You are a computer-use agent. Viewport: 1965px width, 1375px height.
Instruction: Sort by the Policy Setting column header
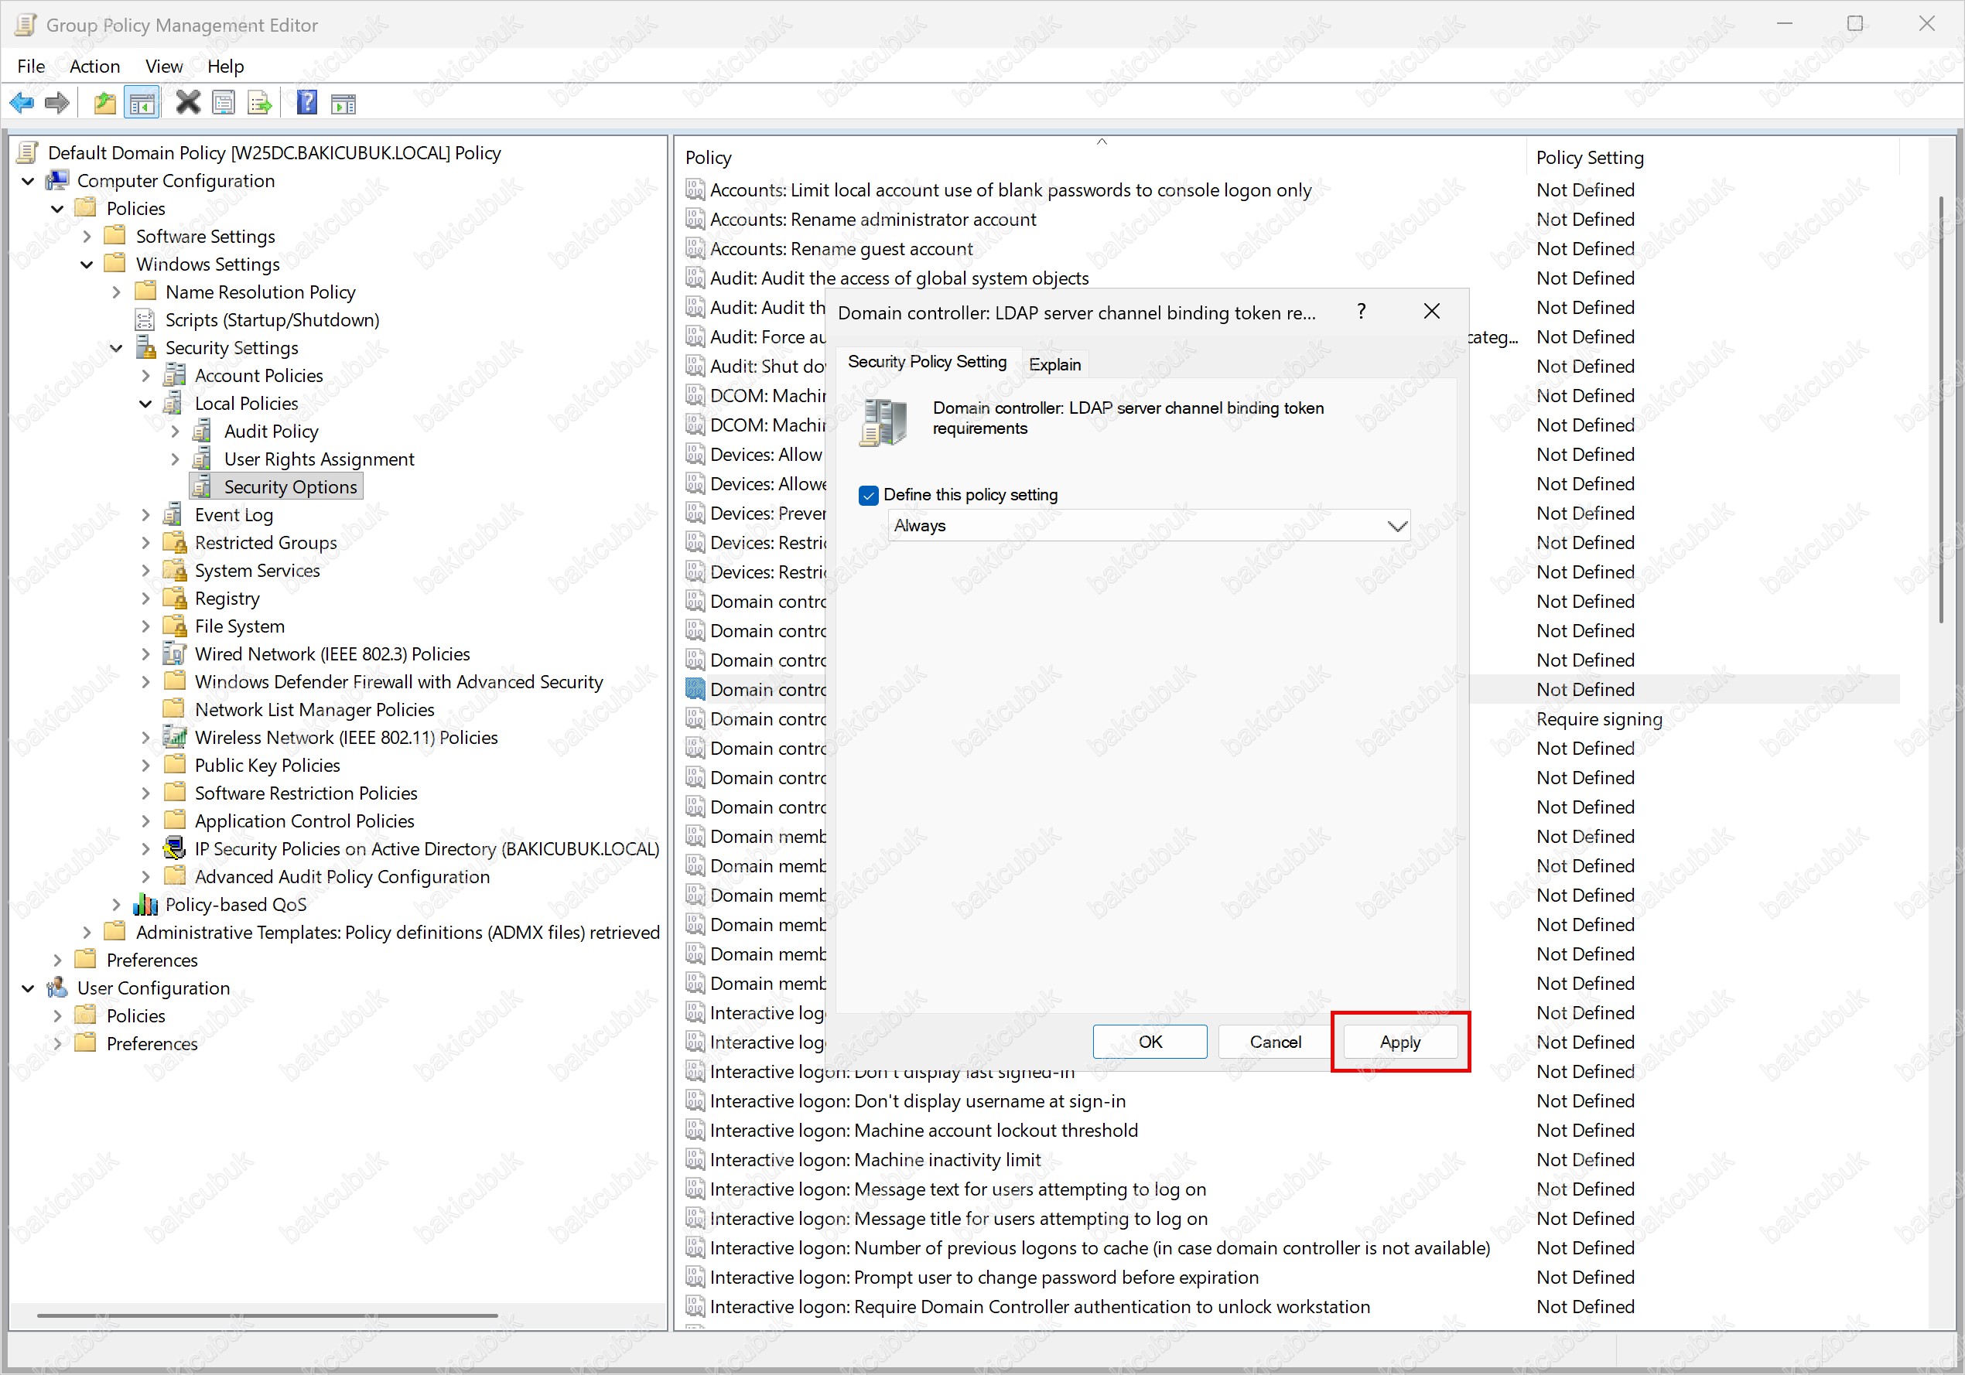coord(1712,158)
